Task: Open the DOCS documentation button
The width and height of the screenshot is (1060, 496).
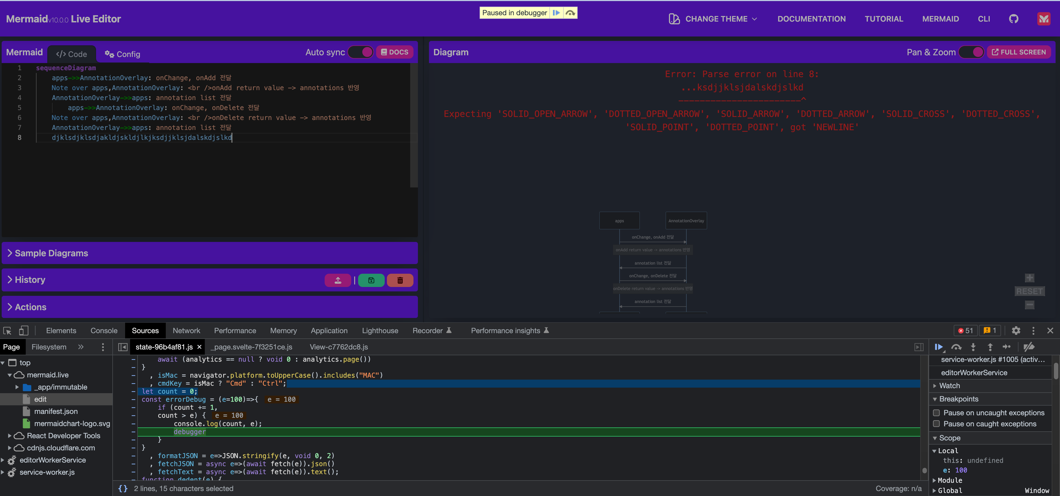Action: pyautogui.click(x=394, y=52)
